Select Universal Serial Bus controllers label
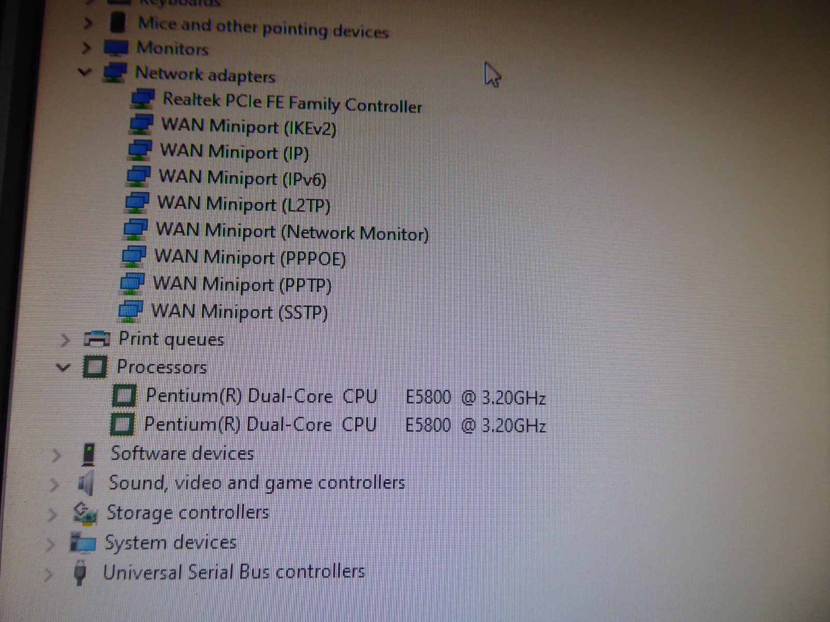The height and width of the screenshot is (622, 830). [x=234, y=572]
